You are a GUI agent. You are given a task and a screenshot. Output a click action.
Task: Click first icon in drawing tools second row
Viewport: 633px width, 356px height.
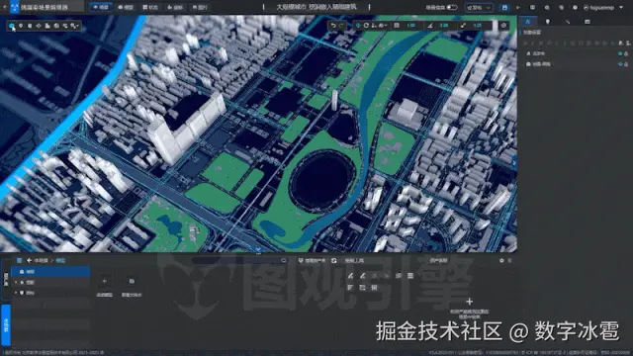350,288
